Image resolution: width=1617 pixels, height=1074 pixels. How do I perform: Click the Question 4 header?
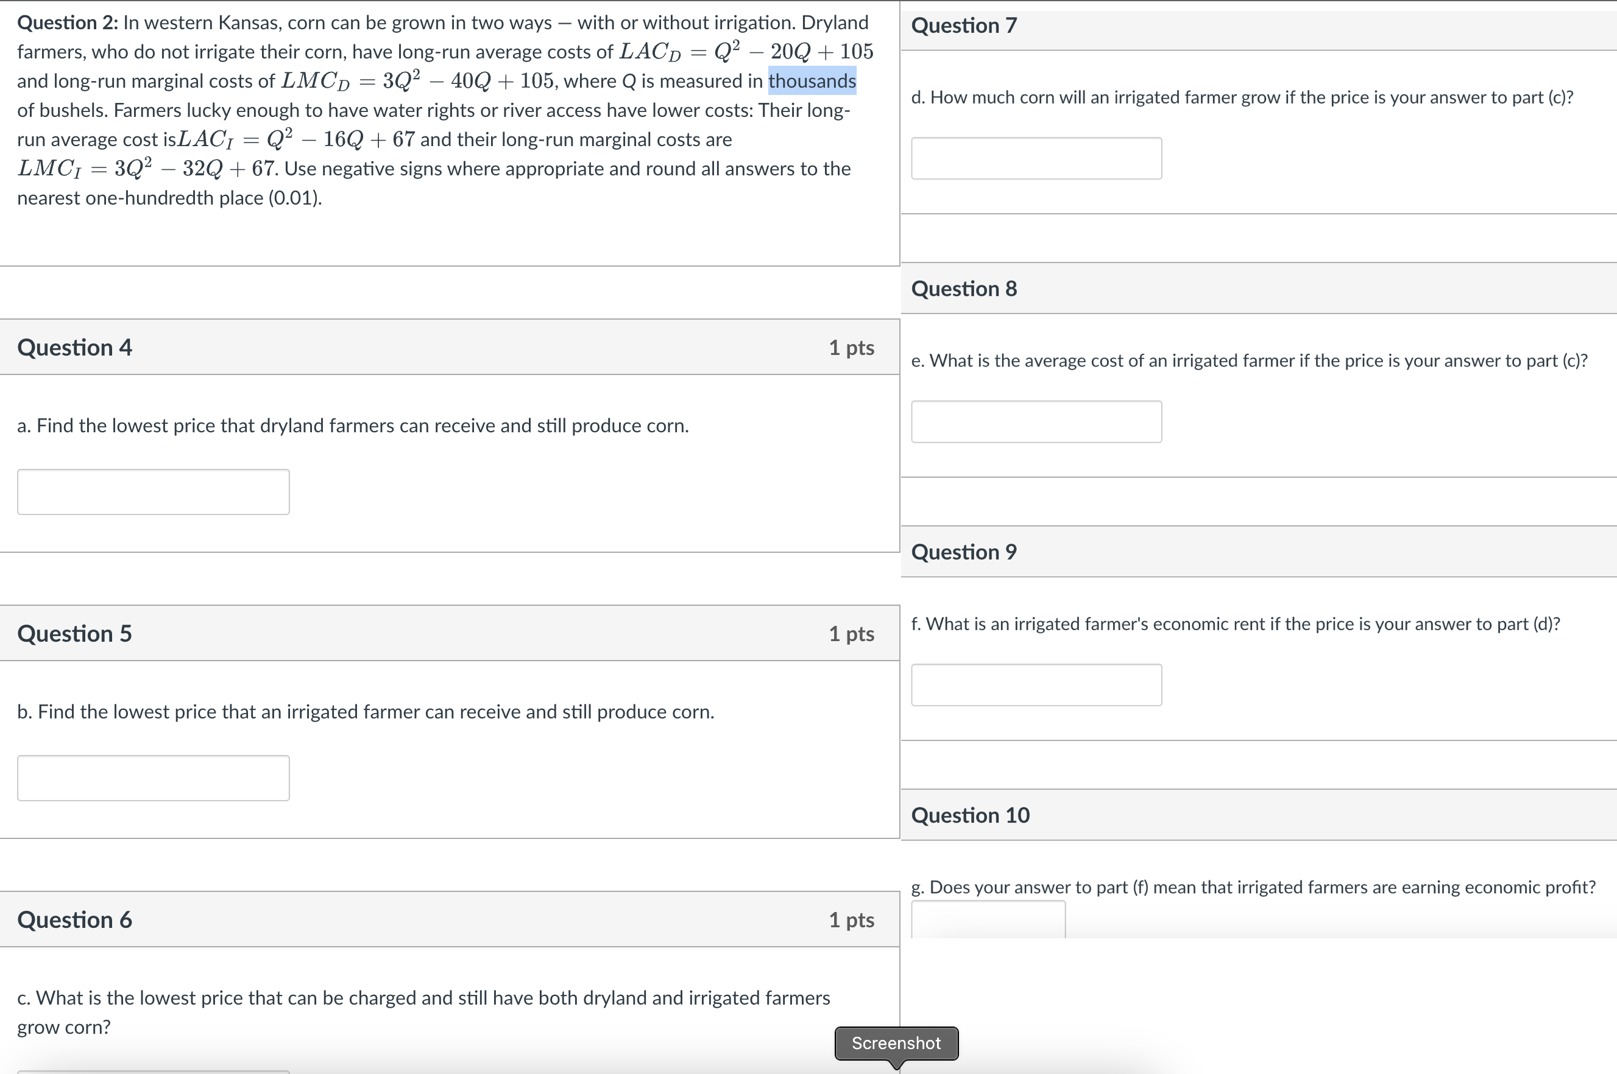(x=75, y=347)
